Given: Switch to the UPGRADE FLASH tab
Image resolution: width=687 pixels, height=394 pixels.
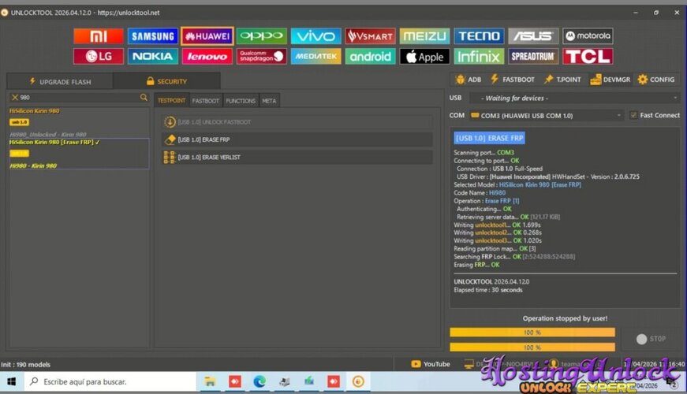Looking at the screenshot, I should [x=59, y=81].
